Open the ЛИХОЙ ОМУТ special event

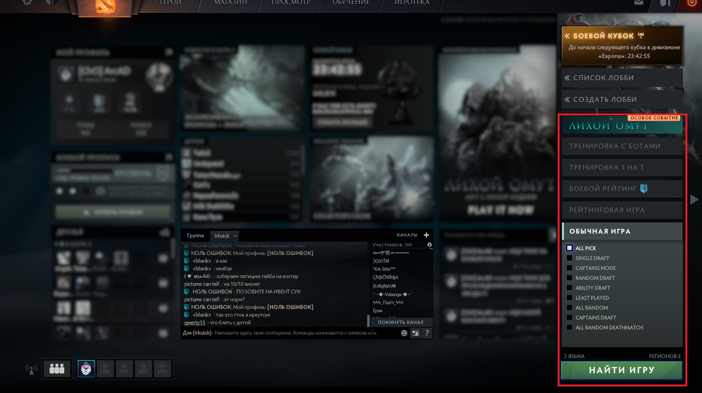point(622,125)
